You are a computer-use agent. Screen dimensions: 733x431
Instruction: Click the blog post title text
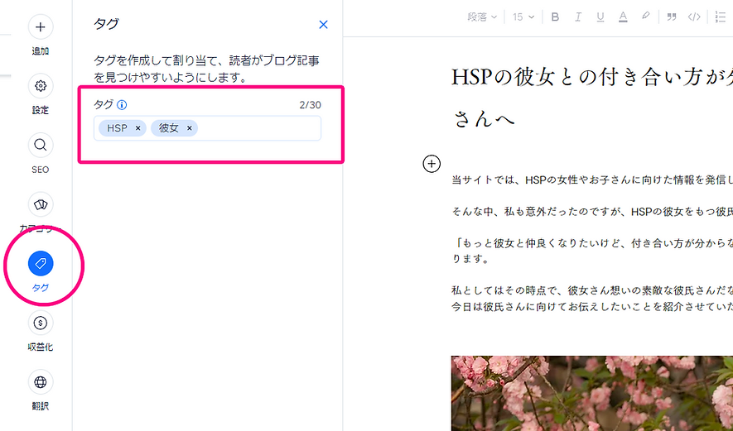[x=592, y=98]
